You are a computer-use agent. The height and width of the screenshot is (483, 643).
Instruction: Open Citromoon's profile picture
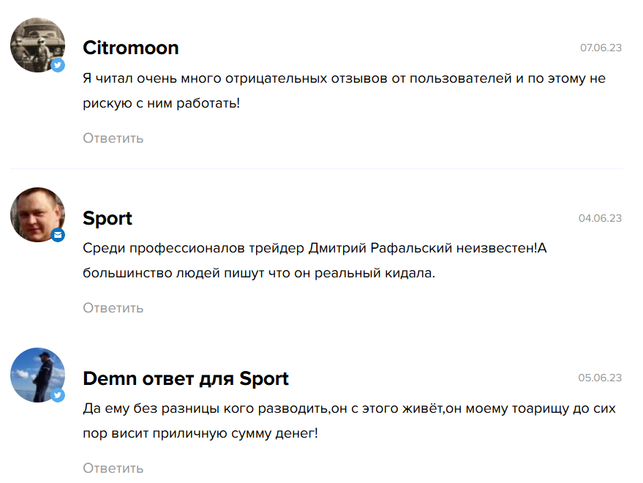35,44
